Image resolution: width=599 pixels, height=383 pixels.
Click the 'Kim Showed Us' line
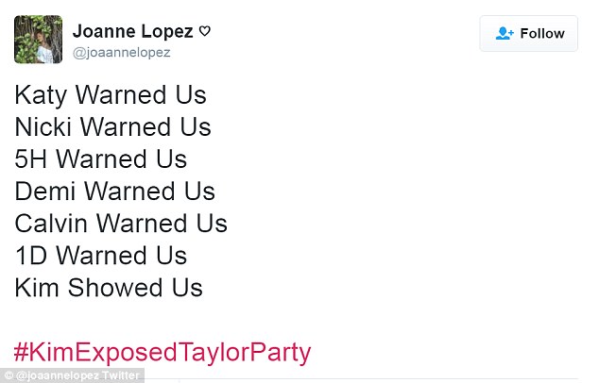(109, 288)
